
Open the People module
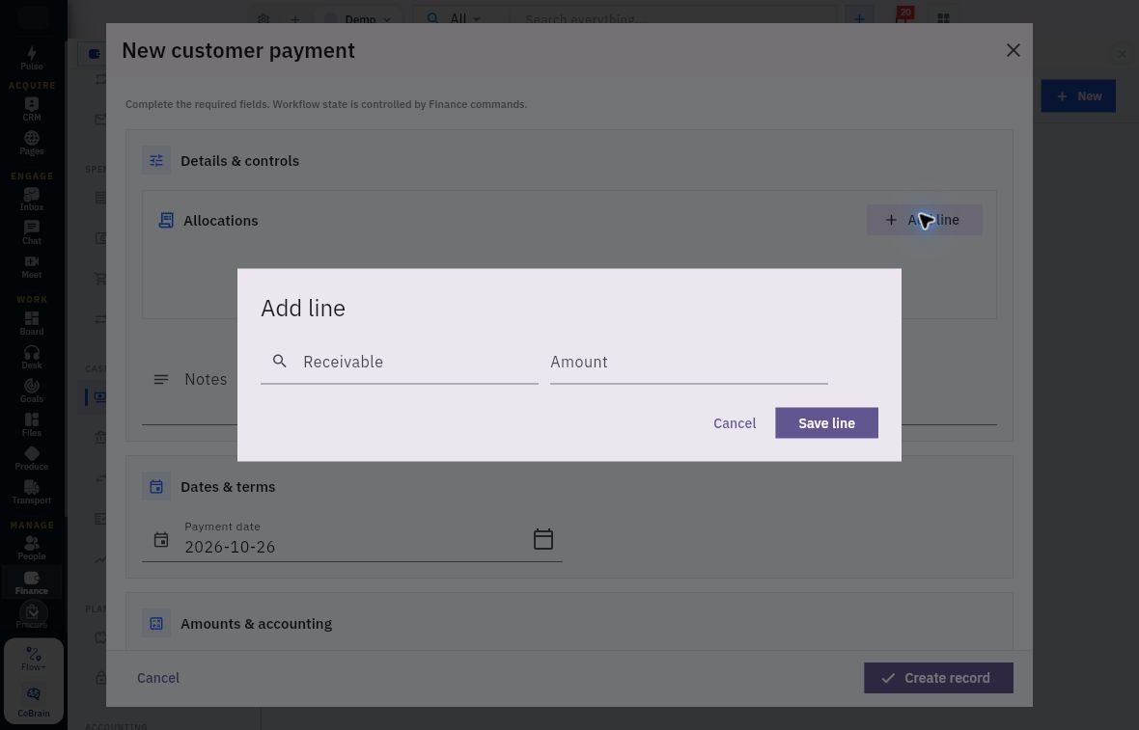[31, 549]
